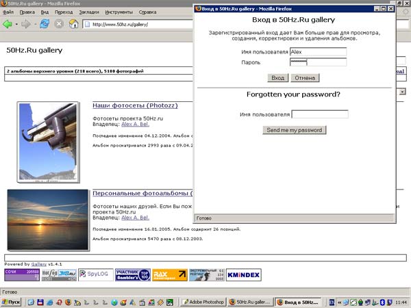Click the HotLog counter banner
This screenshot has height=308, width=411.
coord(59,274)
